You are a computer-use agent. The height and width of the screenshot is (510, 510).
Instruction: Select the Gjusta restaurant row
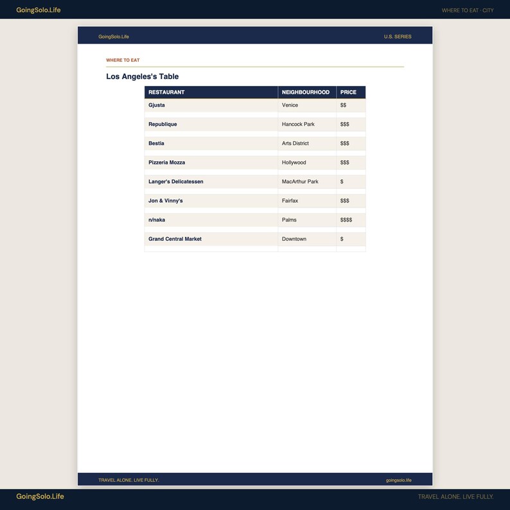pyautogui.click(x=255, y=105)
